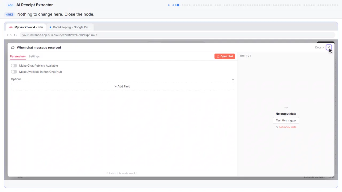This screenshot has width=342, height=192.
Task: Close the chat trigger node panel
Action: [329, 47]
